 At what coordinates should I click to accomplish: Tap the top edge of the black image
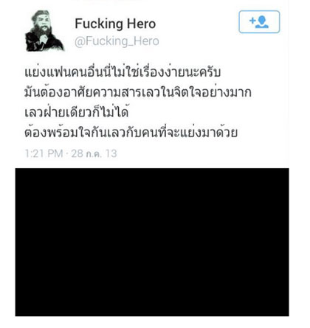(x=152, y=169)
